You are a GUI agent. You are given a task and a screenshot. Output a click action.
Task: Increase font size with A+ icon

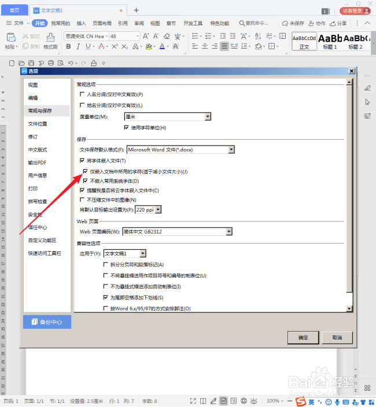coord(146,36)
